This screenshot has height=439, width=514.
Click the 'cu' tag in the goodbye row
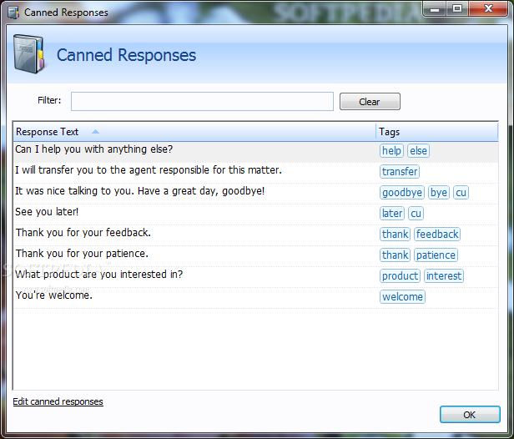461,193
